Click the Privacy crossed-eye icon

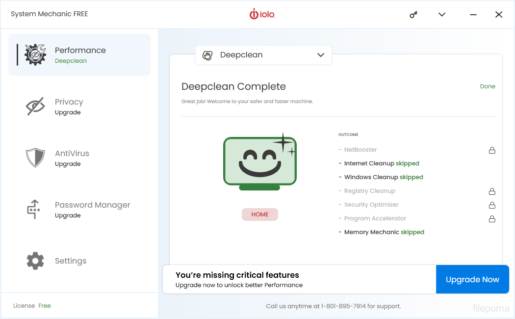(35, 106)
